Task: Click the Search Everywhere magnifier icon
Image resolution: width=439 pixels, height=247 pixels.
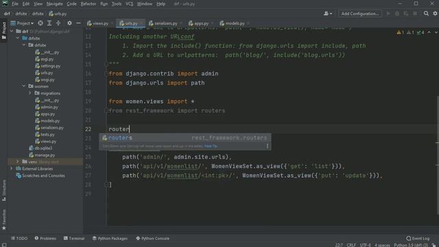Action: point(426,14)
